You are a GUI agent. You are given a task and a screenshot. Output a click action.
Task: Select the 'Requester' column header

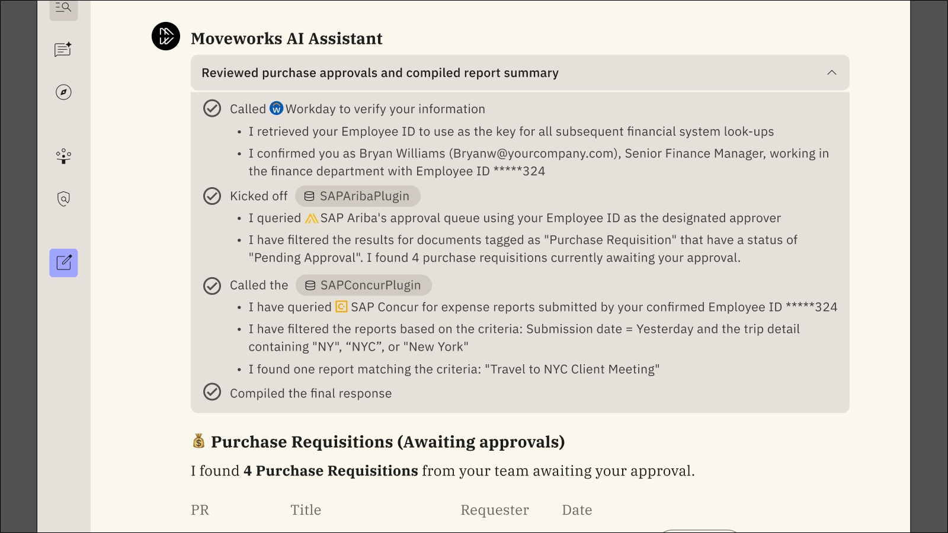(x=495, y=509)
